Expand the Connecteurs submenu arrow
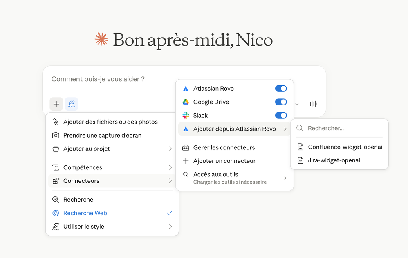 [x=170, y=181]
